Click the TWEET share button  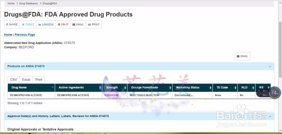[28, 24]
